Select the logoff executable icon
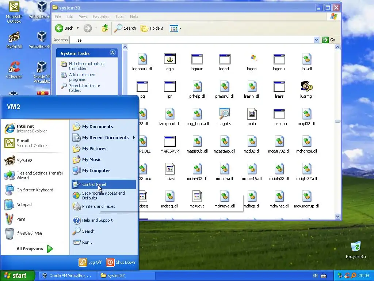374x281 pixels. coord(225,59)
